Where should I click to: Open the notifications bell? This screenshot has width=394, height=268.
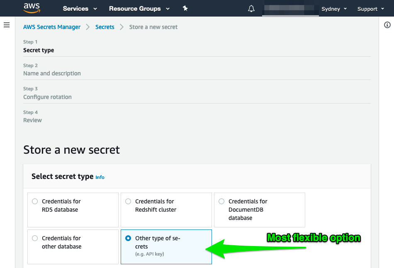[251, 9]
